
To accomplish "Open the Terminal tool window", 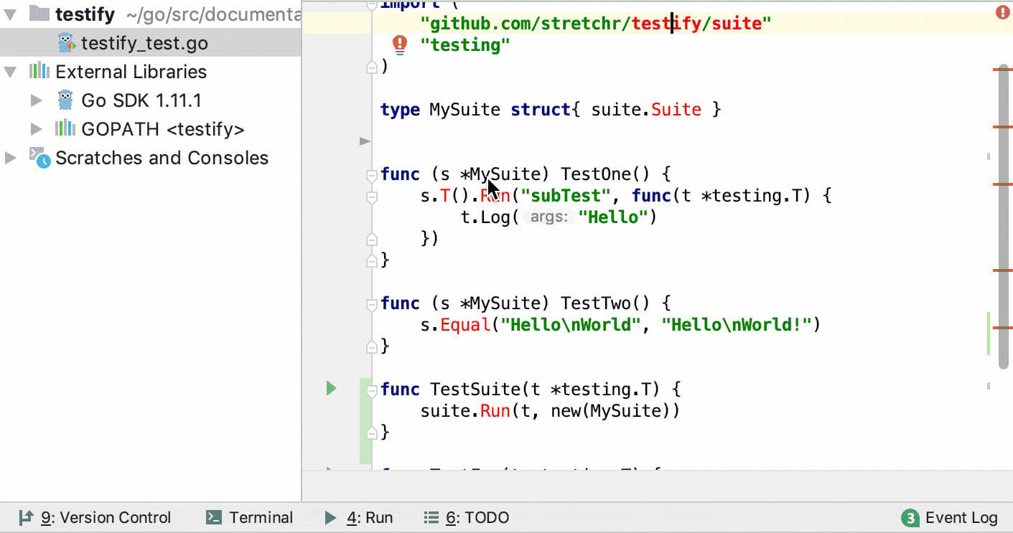I will point(249,517).
